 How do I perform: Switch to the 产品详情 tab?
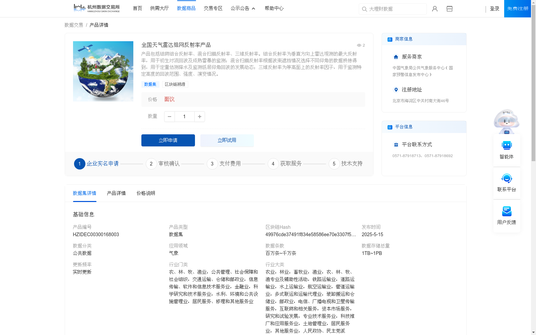116,193
